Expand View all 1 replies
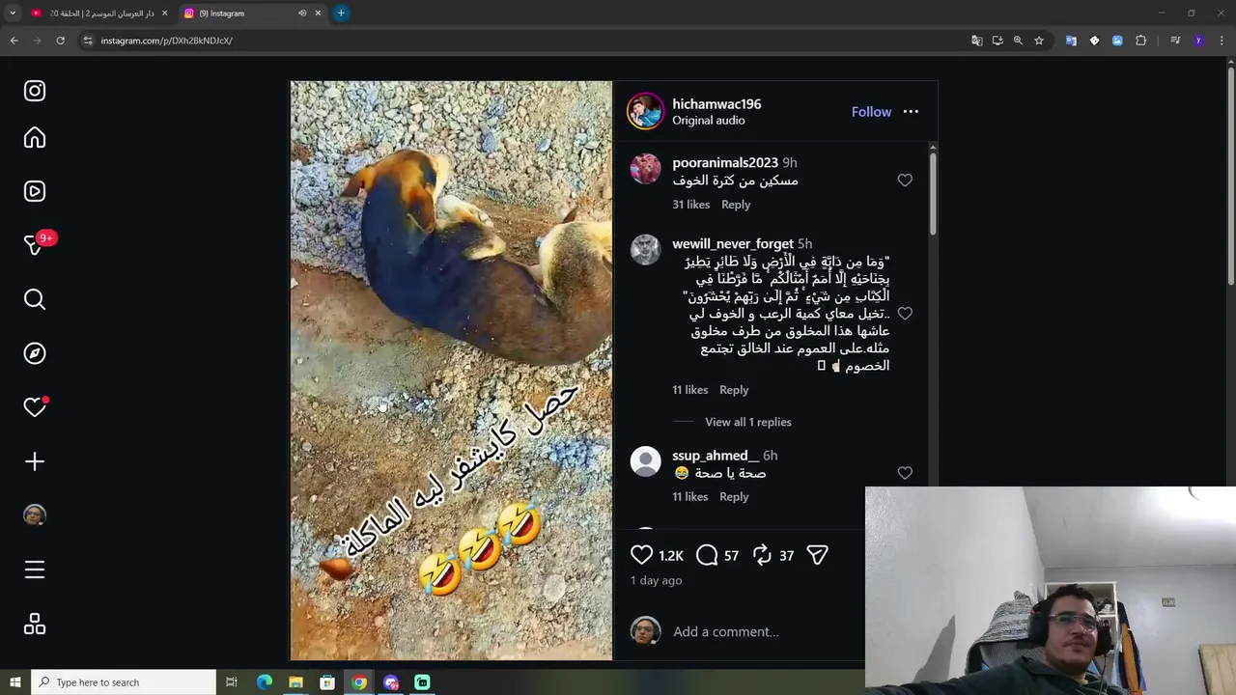Screen dimensions: 1236x695 click(748, 422)
